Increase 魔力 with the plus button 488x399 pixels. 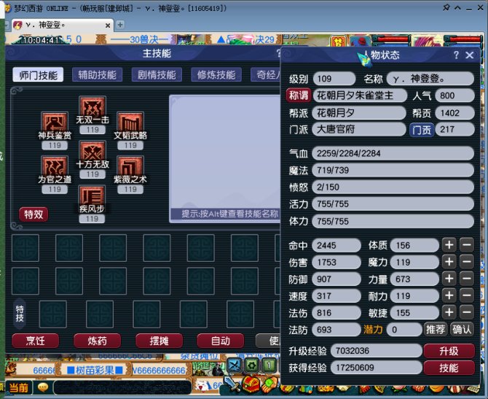point(449,262)
